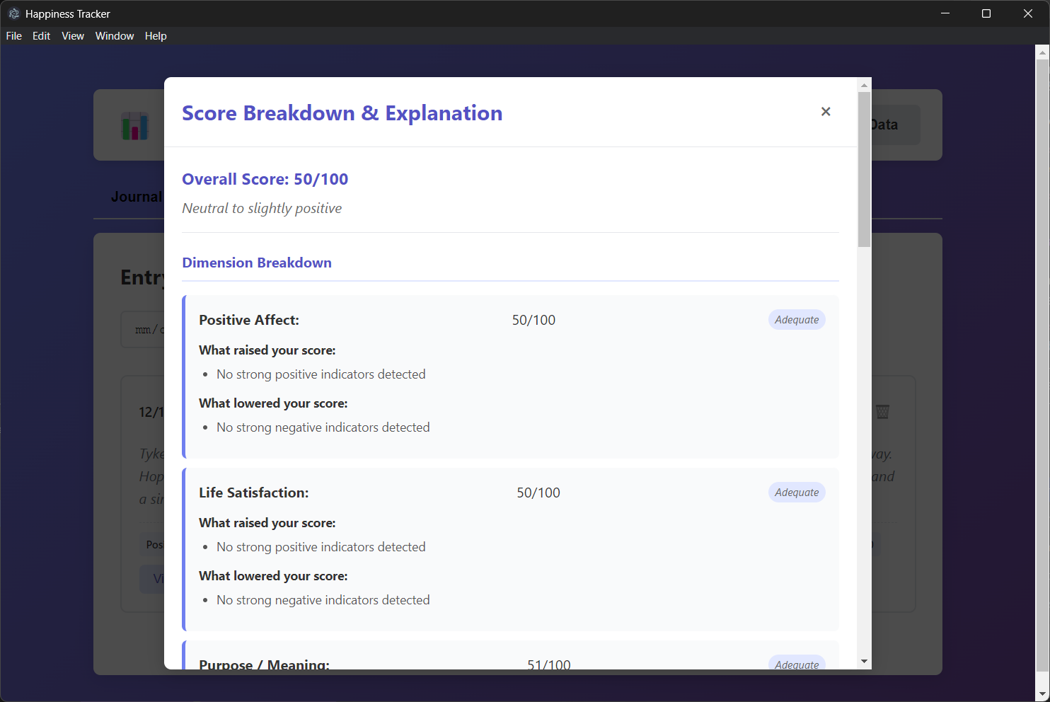Click the "Positive Affect:" label
This screenshot has height=702, width=1050.
[249, 320]
